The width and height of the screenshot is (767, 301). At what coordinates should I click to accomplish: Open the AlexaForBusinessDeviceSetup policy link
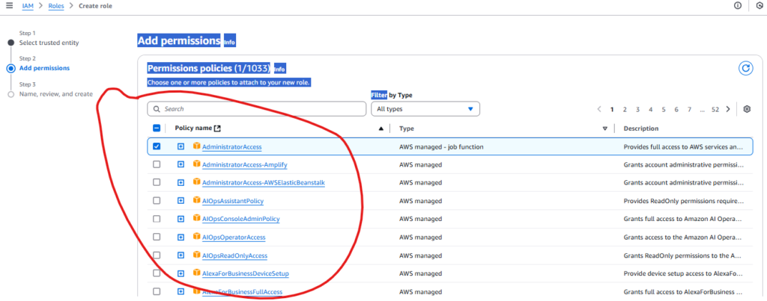pos(245,273)
